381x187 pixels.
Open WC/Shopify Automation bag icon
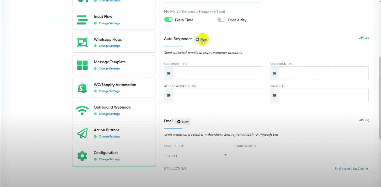tap(82, 88)
